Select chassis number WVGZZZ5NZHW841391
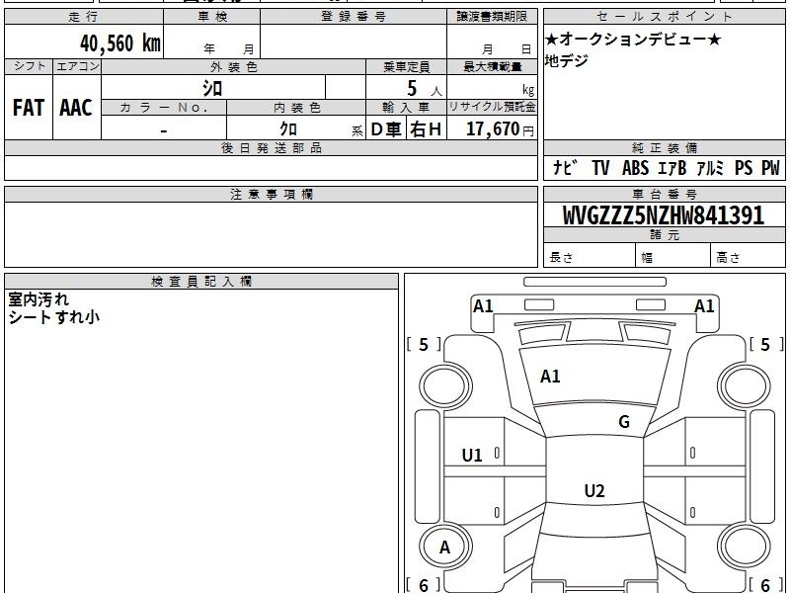This screenshot has height=593, width=790. [x=664, y=215]
